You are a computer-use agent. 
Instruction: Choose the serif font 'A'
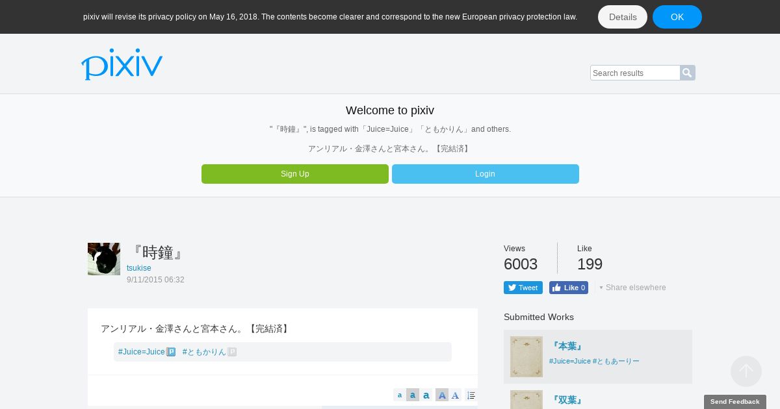455,395
